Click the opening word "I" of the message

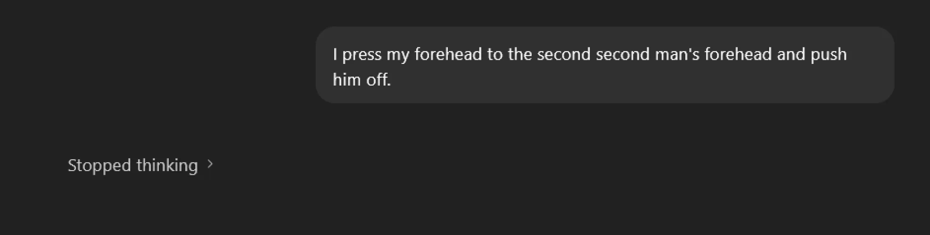335,54
